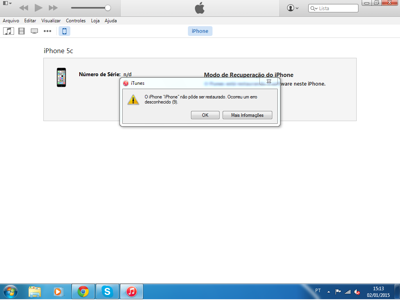This screenshot has width=400, height=300.
Task: Click the 'iPhone 5c' device title
Action: tap(59, 51)
